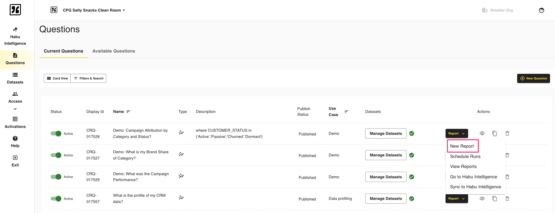Select New Report from the dropdown menu

tap(462, 146)
